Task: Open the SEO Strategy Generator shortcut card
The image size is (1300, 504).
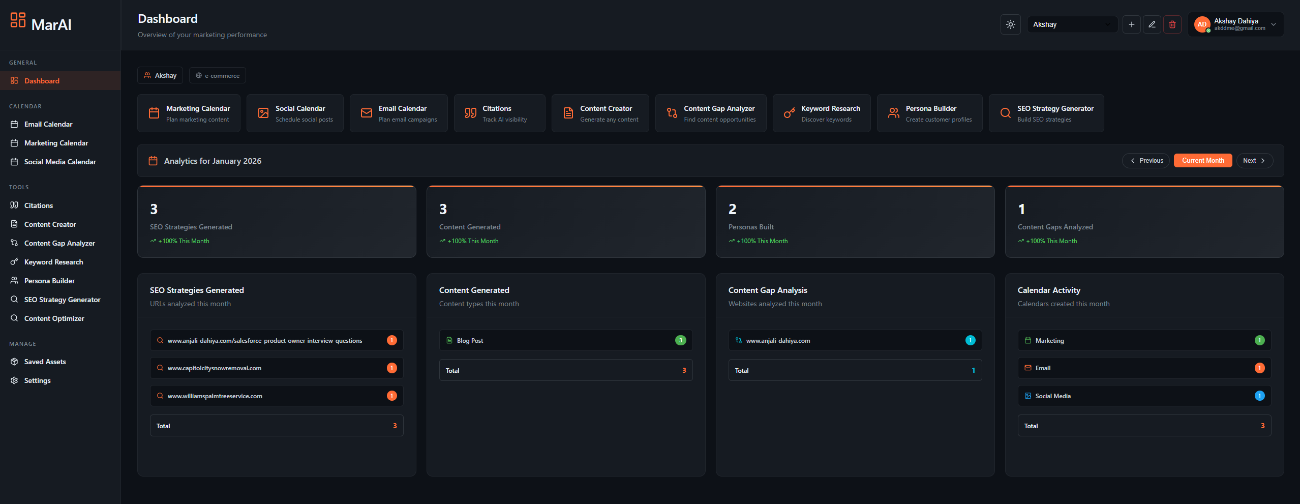Action: pos(1046,113)
